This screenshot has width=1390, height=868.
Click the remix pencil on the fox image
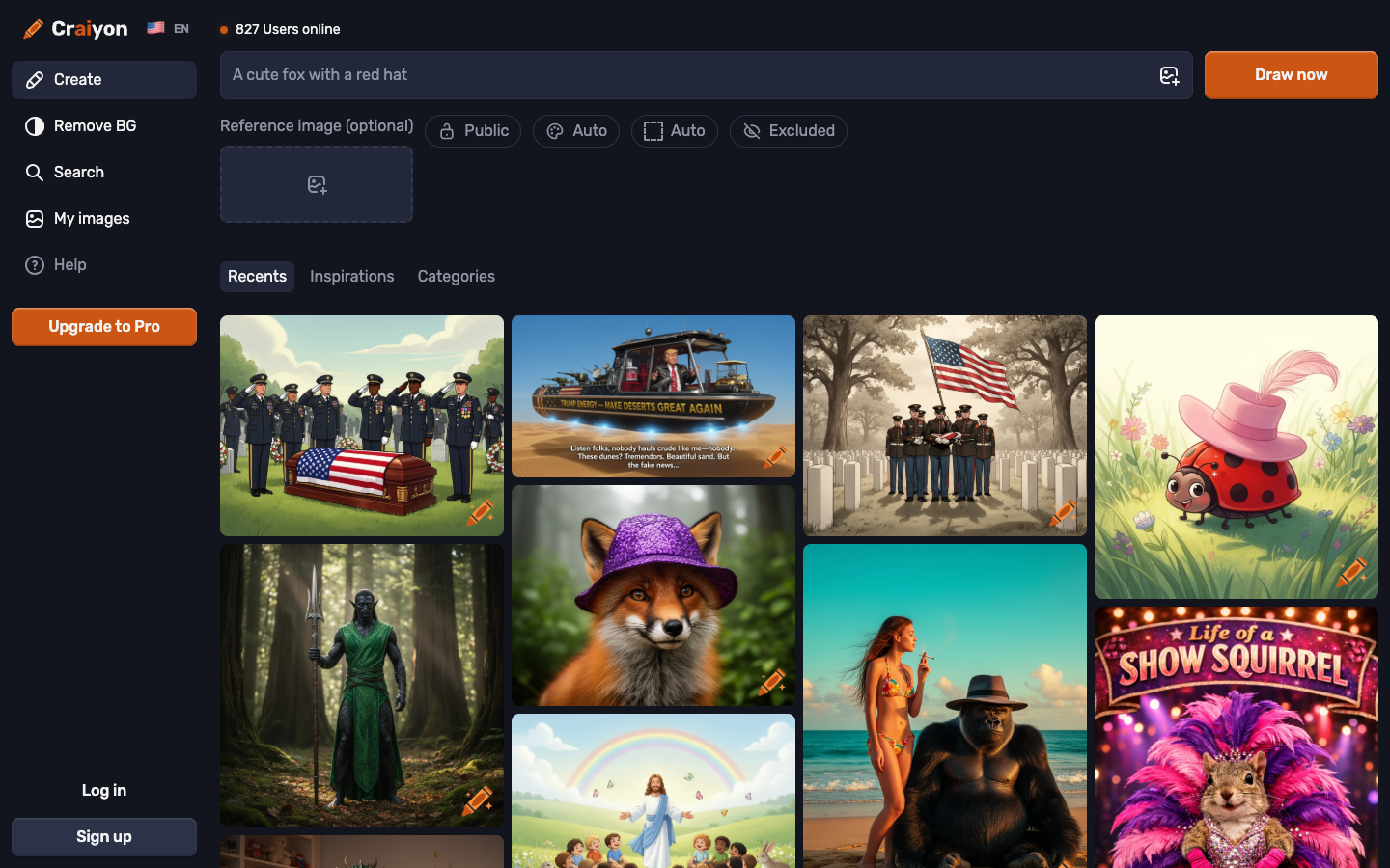[x=773, y=684]
